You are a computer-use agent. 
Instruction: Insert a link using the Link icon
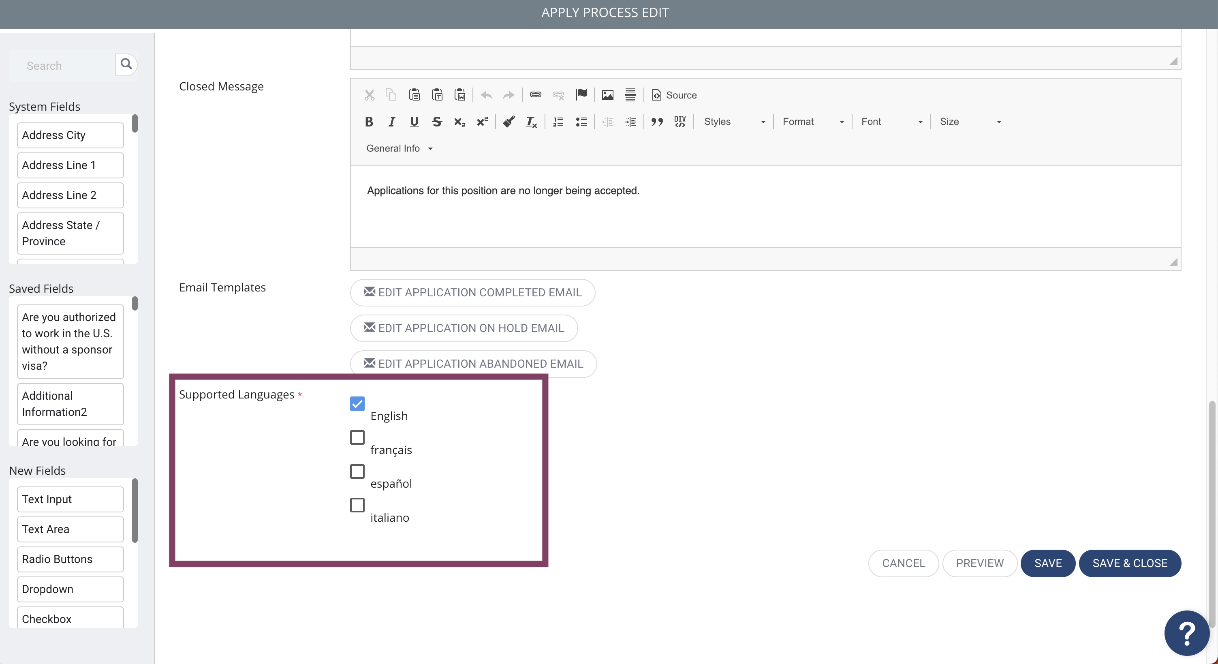(535, 95)
